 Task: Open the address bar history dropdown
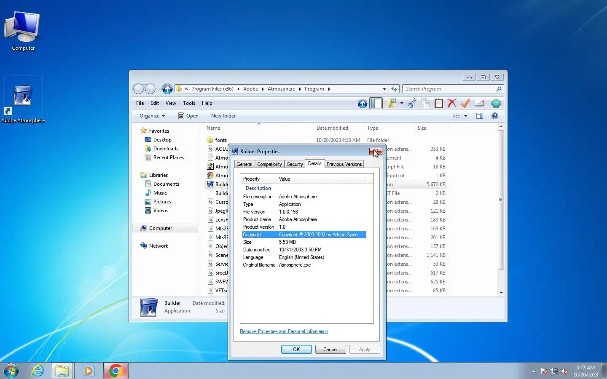tap(384, 89)
